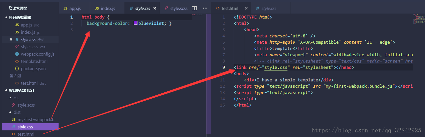Click the DOCTYPE html line
Viewport: 425px width, 137px height.
(253, 17)
